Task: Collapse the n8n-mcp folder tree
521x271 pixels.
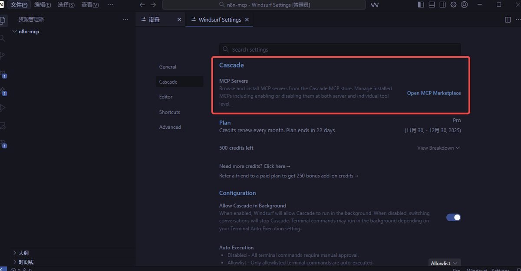Action: 15,32
